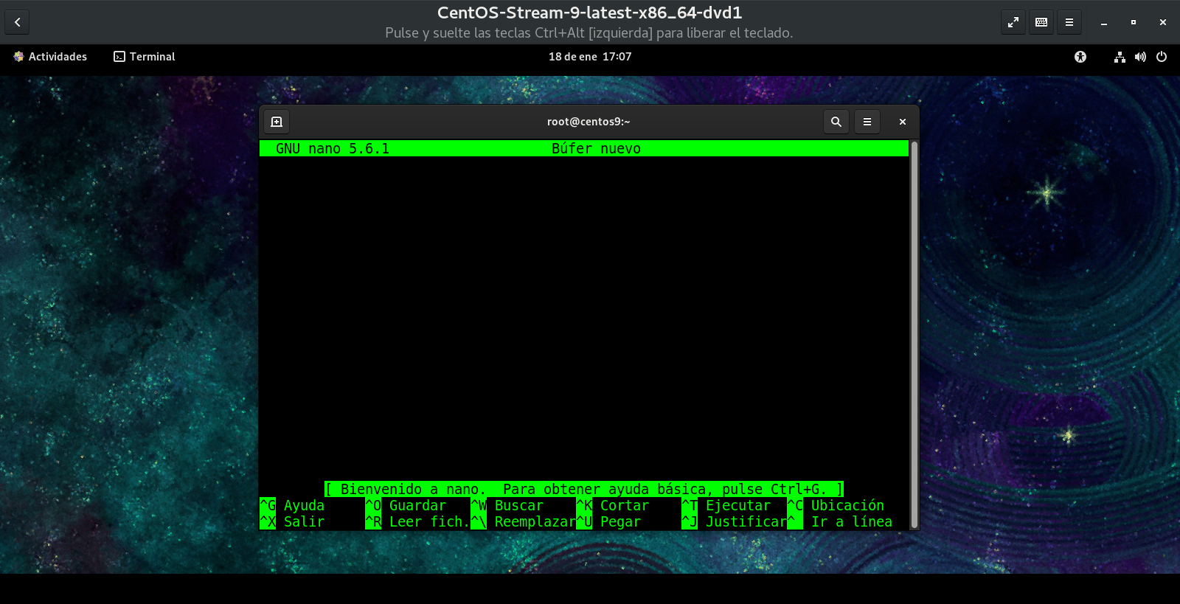The width and height of the screenshot is (1180, 604).
Task: Open Actividades overview
Action: pos(50,57)
